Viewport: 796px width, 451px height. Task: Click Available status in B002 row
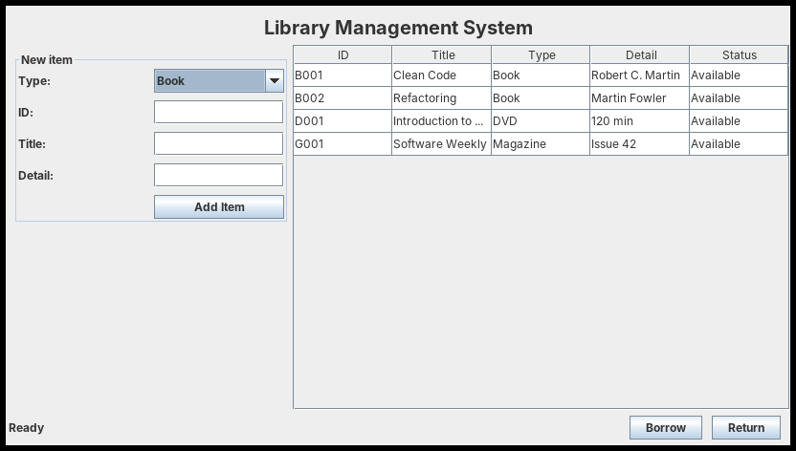pos(739,97)
